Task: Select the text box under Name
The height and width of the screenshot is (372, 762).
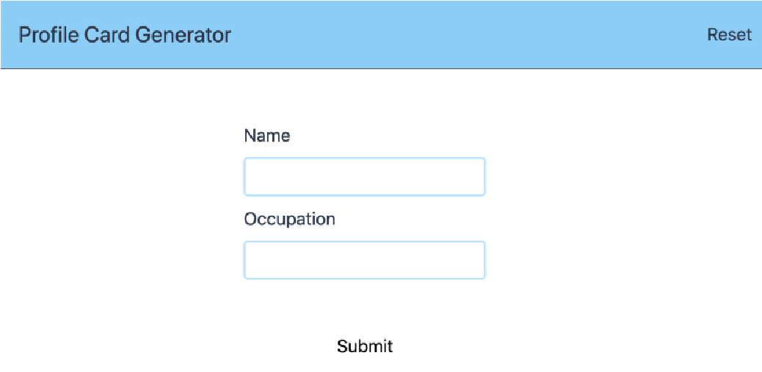Action: point(364,177)
